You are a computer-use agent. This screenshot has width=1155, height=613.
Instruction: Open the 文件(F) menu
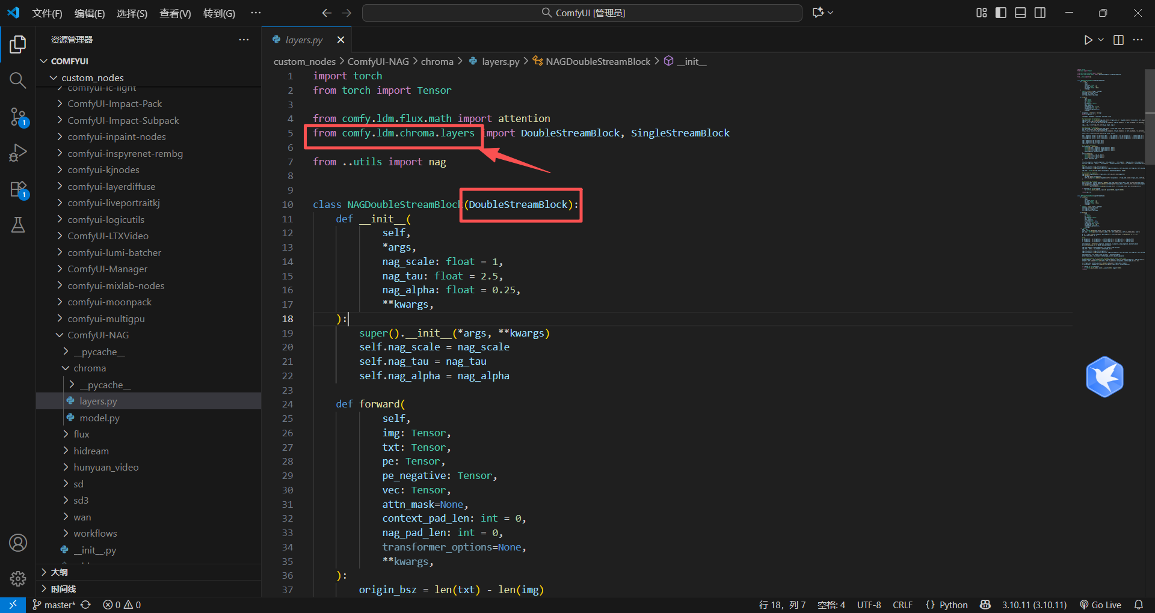(x=47, y=13)
